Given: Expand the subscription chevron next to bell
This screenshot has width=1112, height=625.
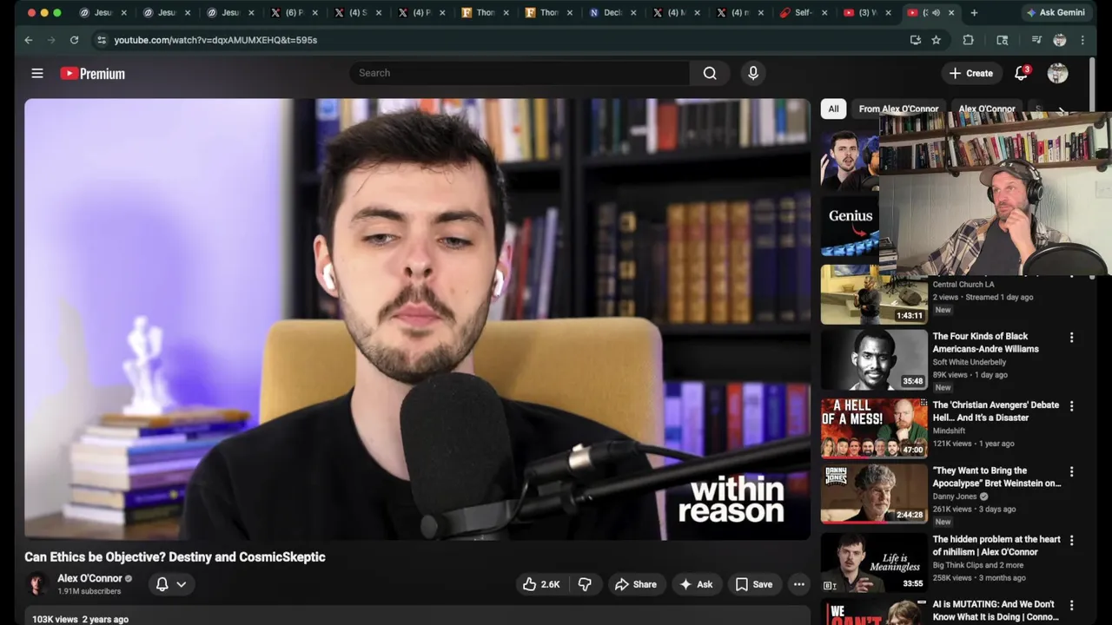Looking at the screenshot, I should coord(182,584).
